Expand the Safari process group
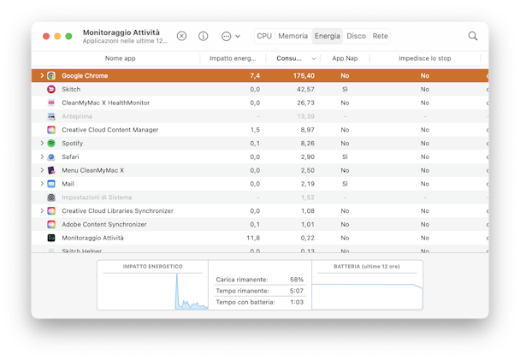The height and width of the screenshot is (360, 520). click(42, 156)
